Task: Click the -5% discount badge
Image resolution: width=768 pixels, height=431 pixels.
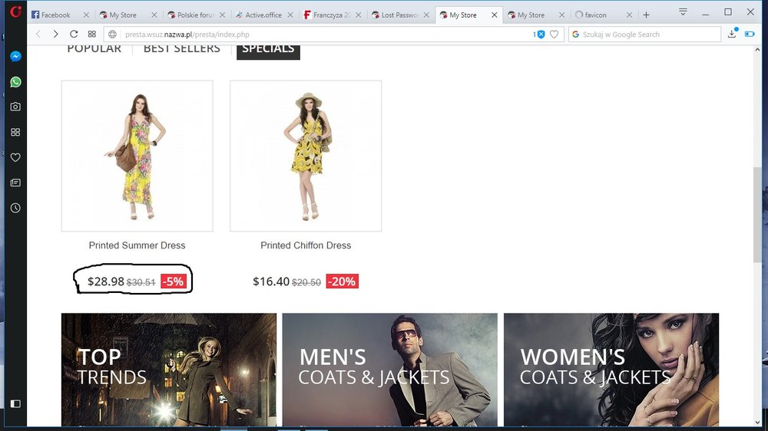Action: [174, 281]
